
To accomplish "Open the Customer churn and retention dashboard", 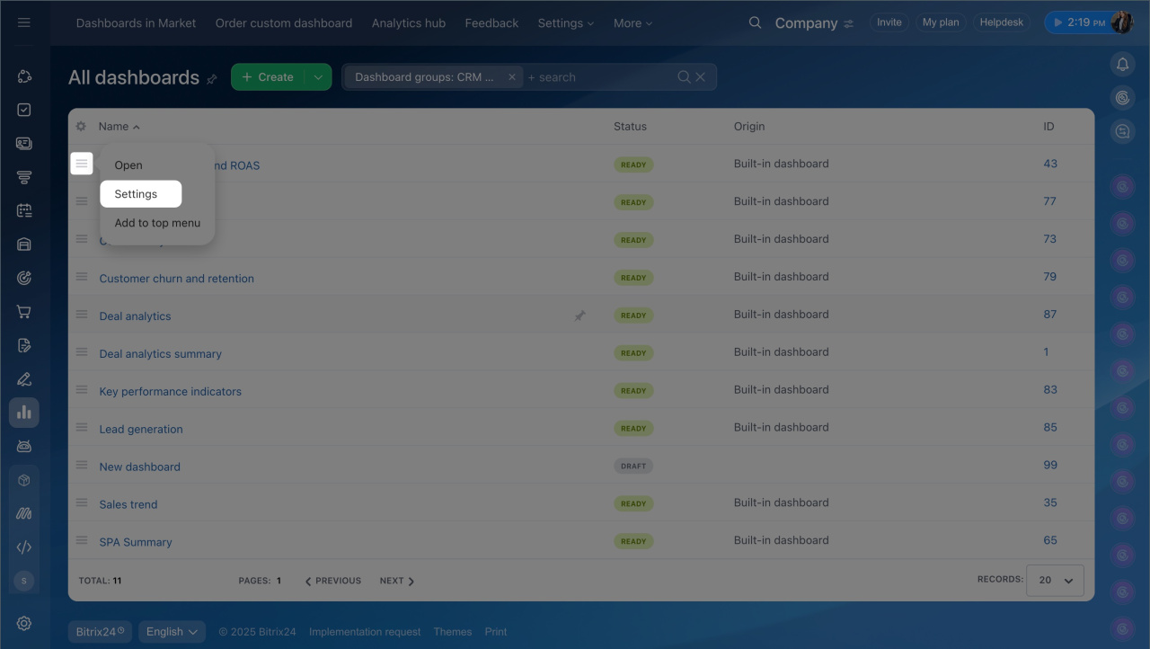I will tap(176, 279).
